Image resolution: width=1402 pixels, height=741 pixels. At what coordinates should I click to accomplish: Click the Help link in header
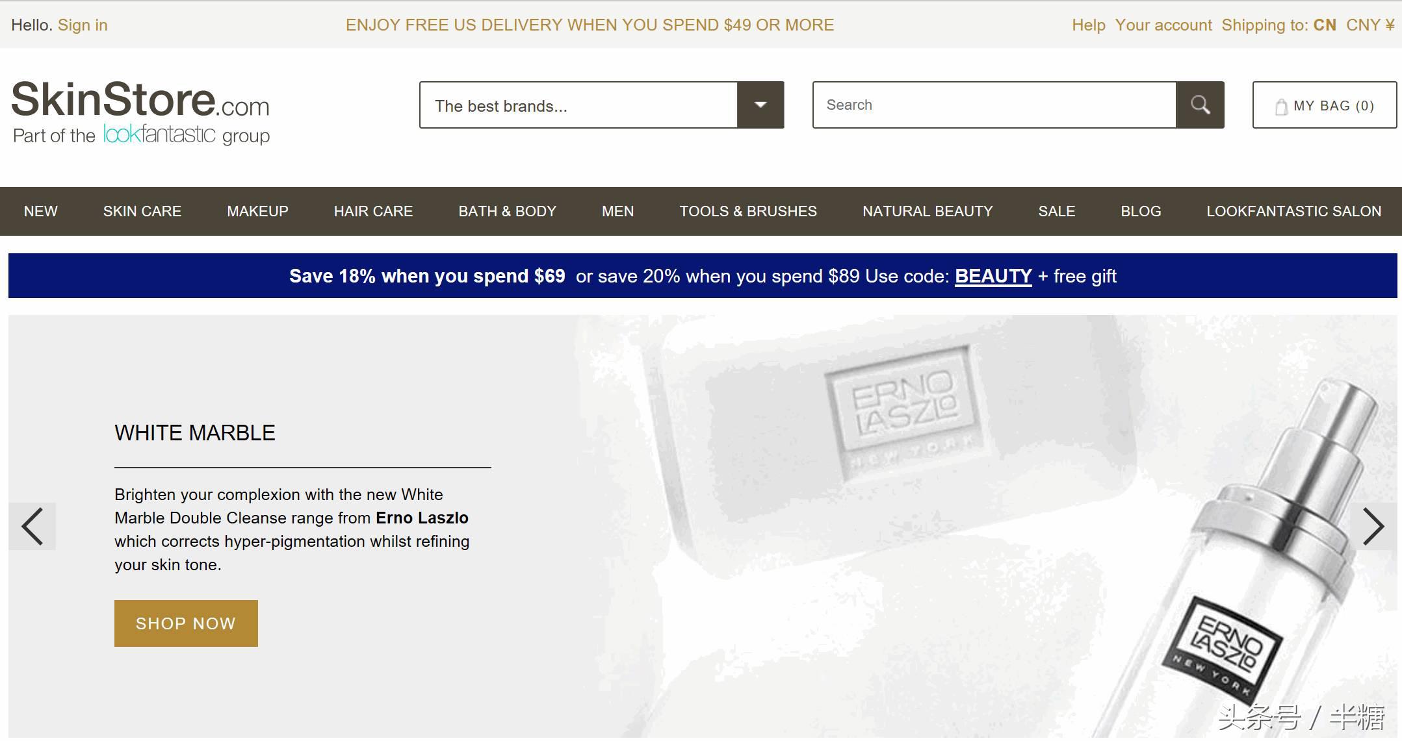1087,25
